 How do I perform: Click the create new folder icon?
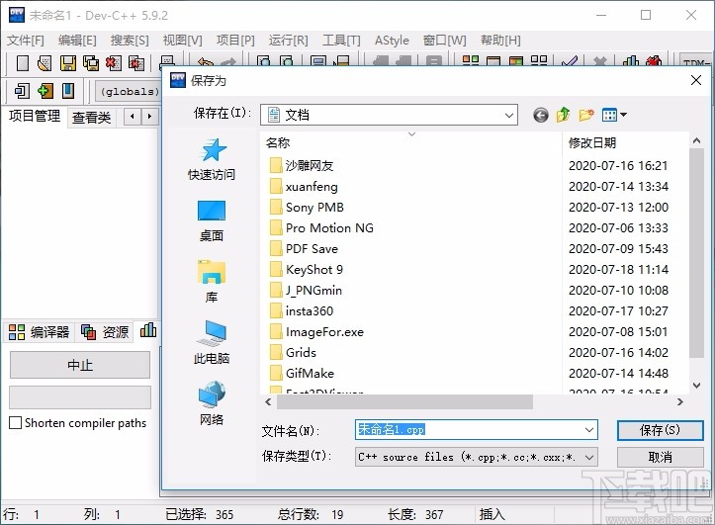586,115
